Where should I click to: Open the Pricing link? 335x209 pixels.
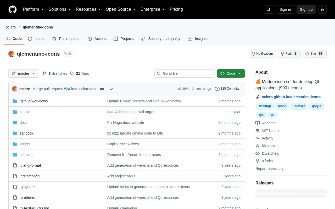[176, 9]
